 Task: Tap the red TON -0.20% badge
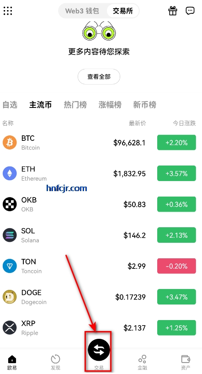tap(176, 266)
